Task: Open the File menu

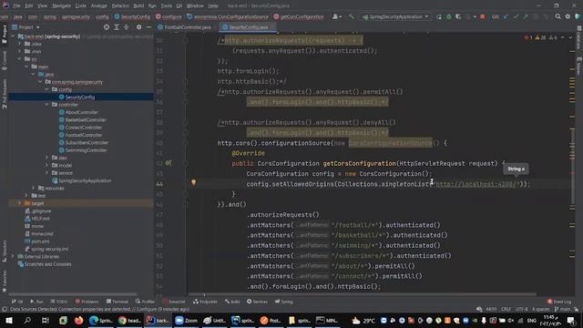Action: tap(16, 5)
